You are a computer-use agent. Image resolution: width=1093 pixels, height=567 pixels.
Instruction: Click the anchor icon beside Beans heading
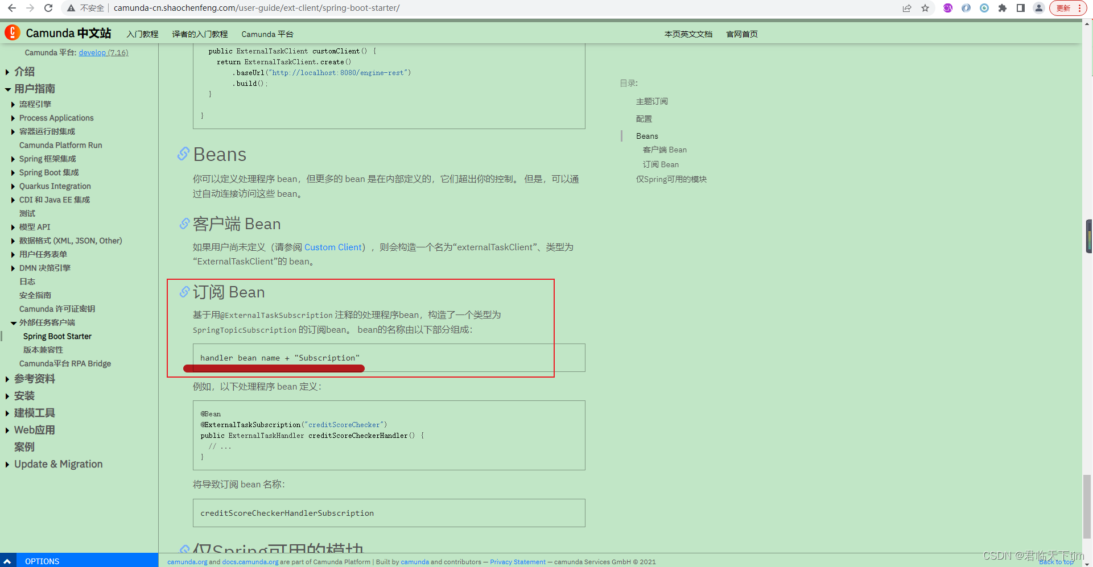[183, 154]
